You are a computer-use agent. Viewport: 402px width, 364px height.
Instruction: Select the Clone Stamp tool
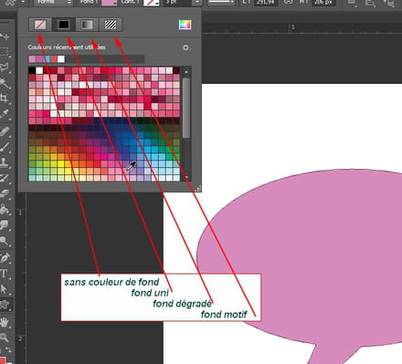[x=5, y=162]
